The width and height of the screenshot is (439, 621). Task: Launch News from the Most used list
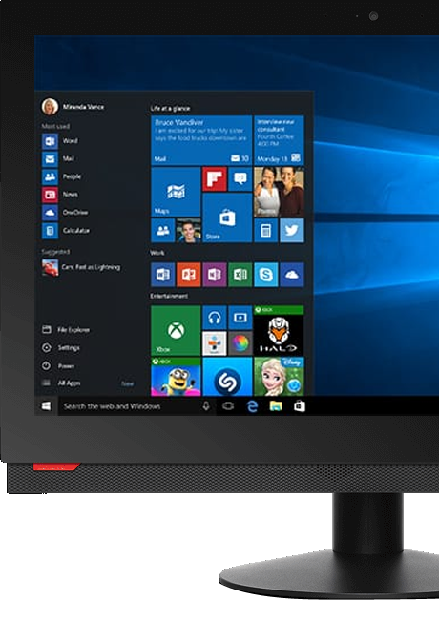tap(60, 195)
